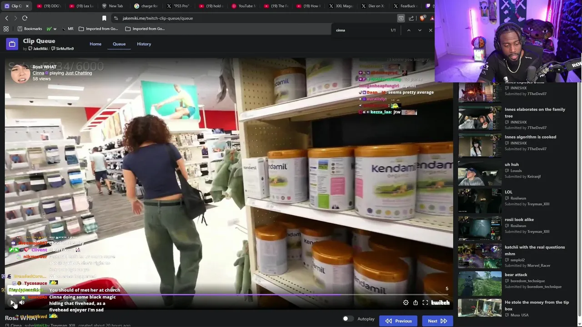Click "Submitted by Keiranjf" text
This screenshot has height=327, width=582.
pyautogui.click(x=522, y=177)
